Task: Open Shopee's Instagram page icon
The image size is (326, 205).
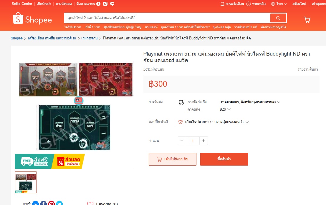Action: tap(105, 4)
